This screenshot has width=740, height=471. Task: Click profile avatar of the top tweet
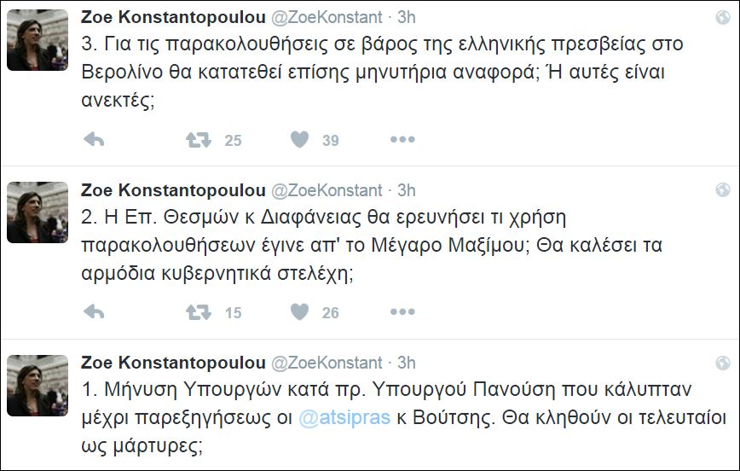[x=38, y=41]
